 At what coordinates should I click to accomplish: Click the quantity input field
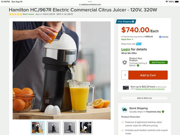click(x=125, y=75)
